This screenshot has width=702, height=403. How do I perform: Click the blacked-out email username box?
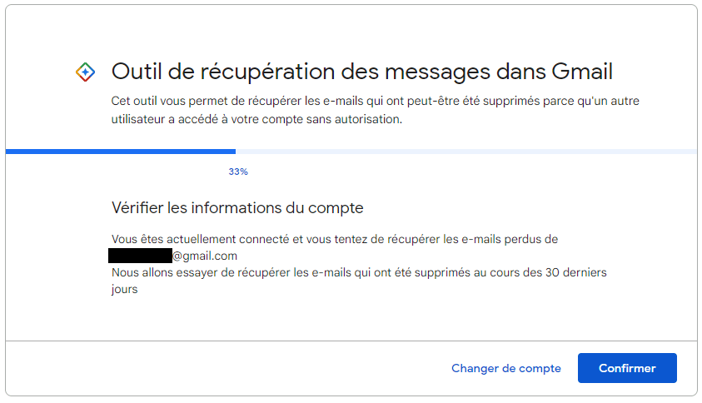coord(140,256)
